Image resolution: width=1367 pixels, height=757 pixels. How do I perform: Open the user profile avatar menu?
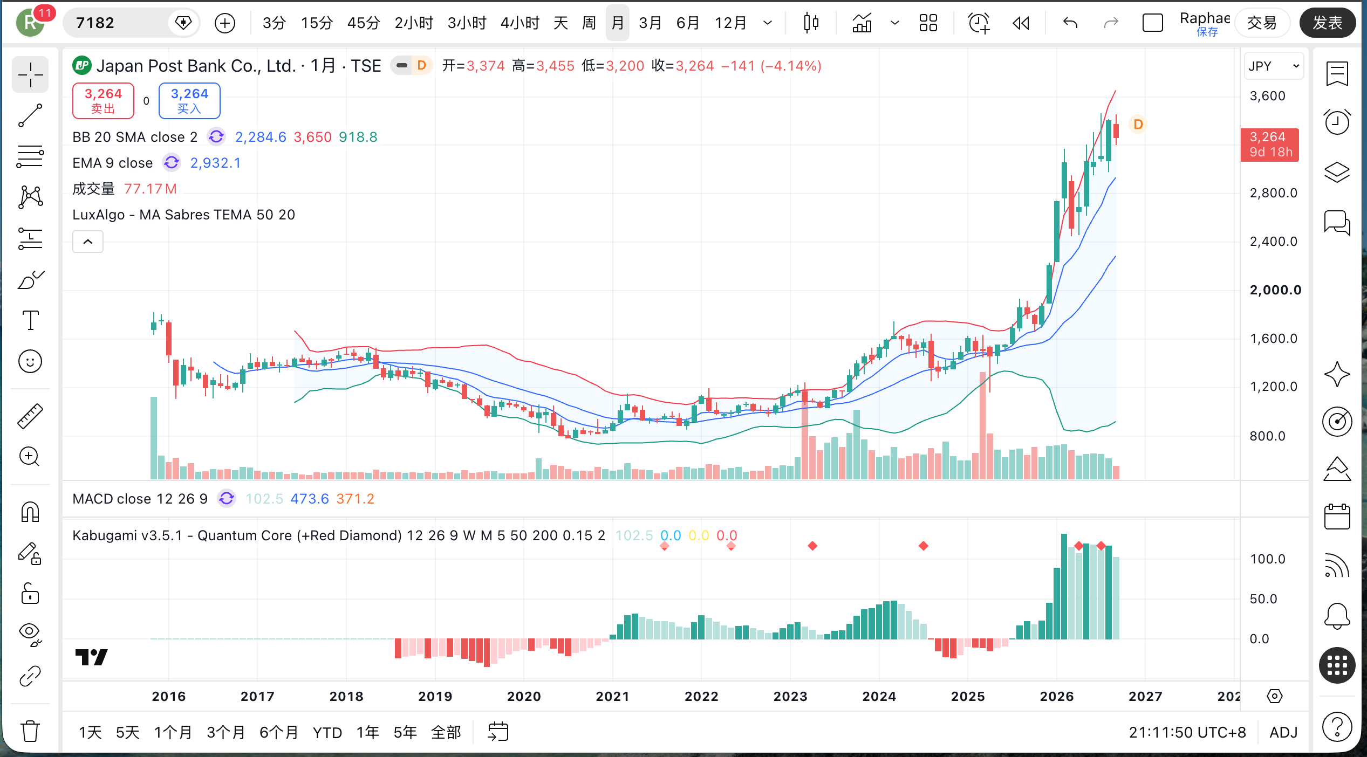tap(30, 23)
